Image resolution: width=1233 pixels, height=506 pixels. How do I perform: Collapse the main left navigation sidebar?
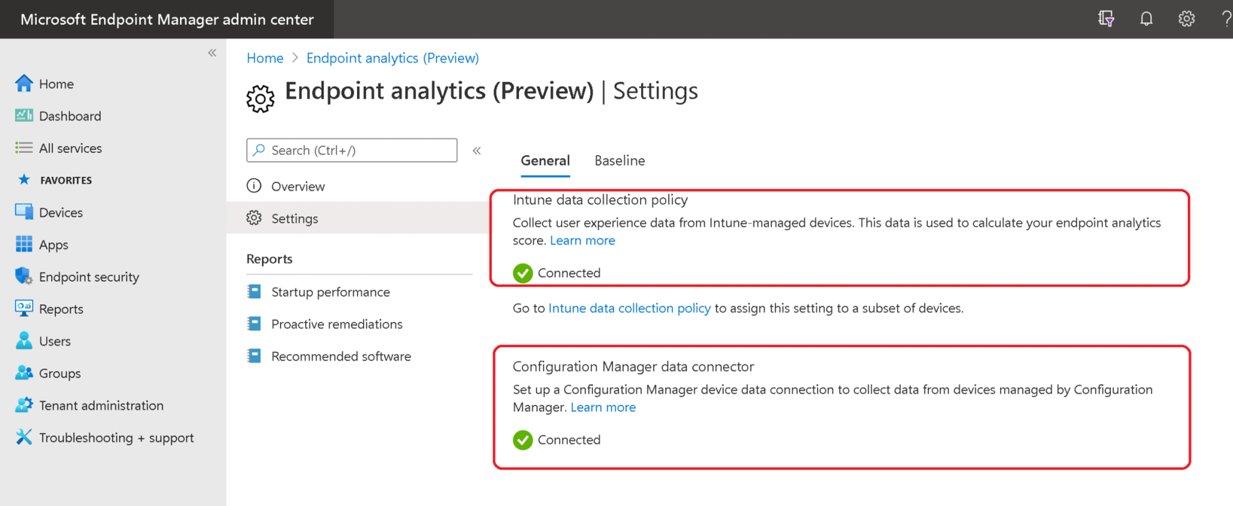[212, 53]
